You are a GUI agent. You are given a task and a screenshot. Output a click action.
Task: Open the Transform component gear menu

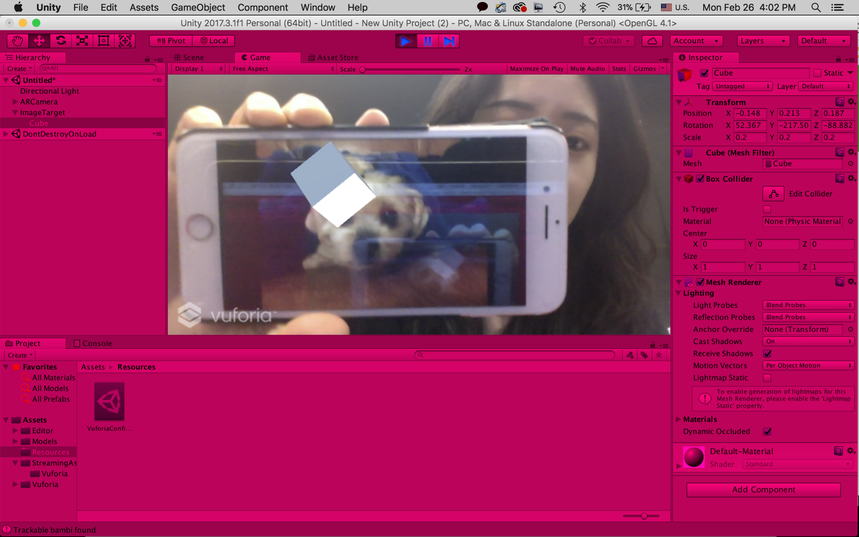(851, 102)
